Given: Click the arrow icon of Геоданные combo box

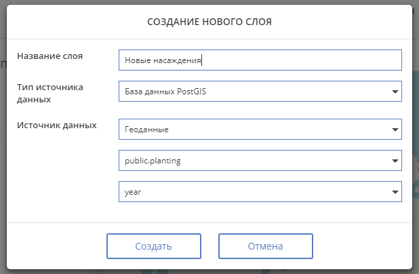Looking at the screenshot, I should click(395, 130).
